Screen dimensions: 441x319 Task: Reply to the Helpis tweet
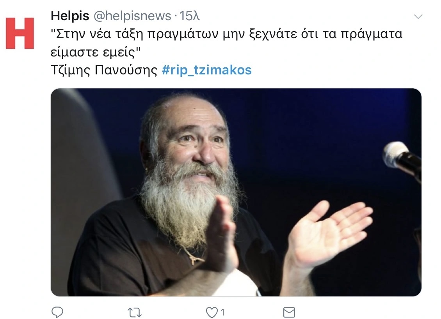[57, 312]
